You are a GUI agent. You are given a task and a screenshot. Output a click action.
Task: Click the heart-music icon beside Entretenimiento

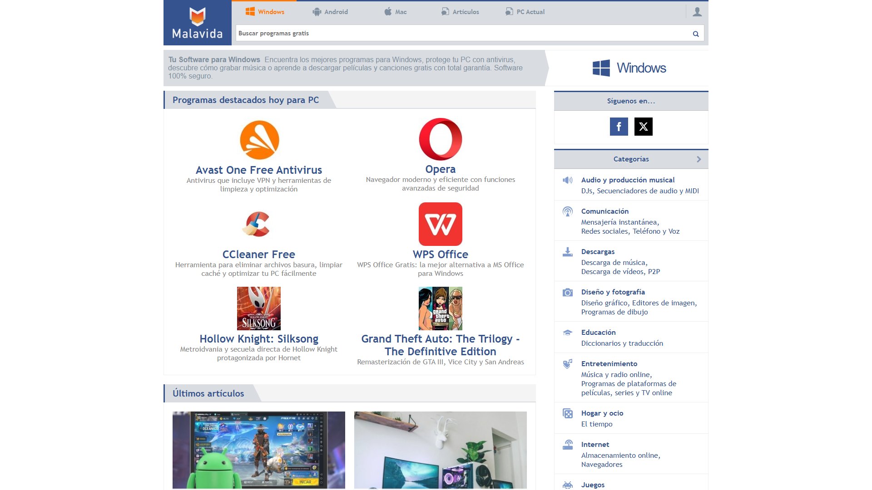click(x=568, y=364)
